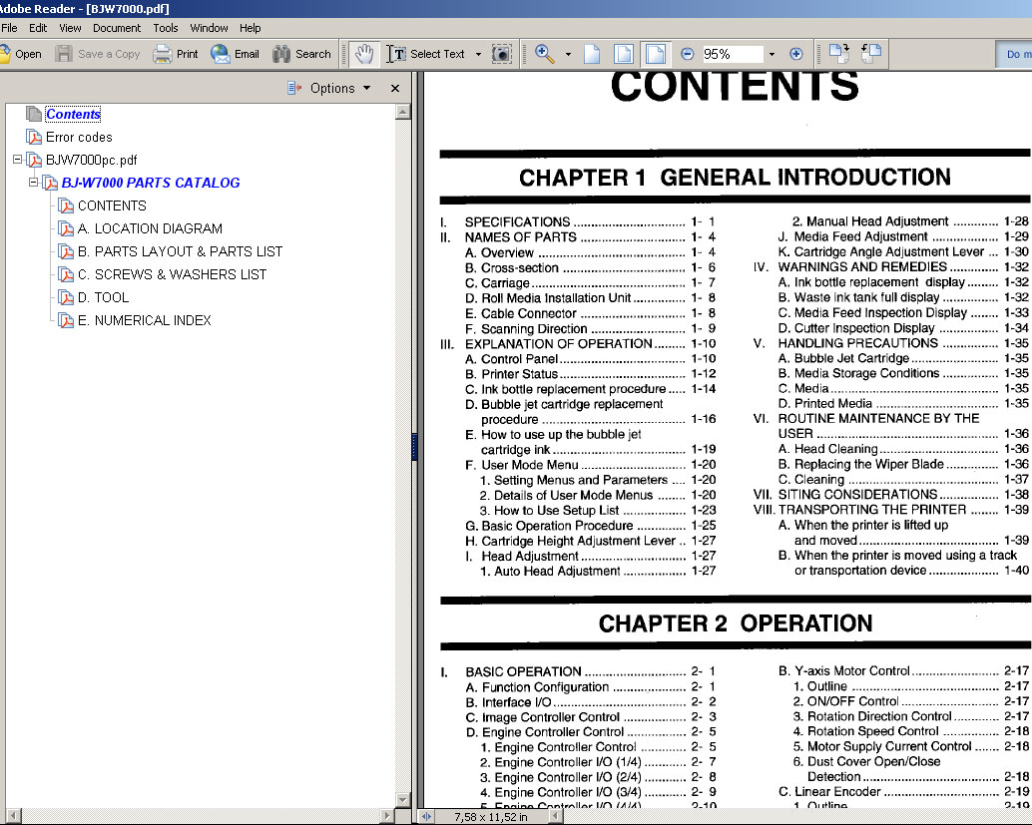Click the 'Linear Encoder' contents entry
The width and height of the screenshot is (1032, 825).
coord(837,791)
